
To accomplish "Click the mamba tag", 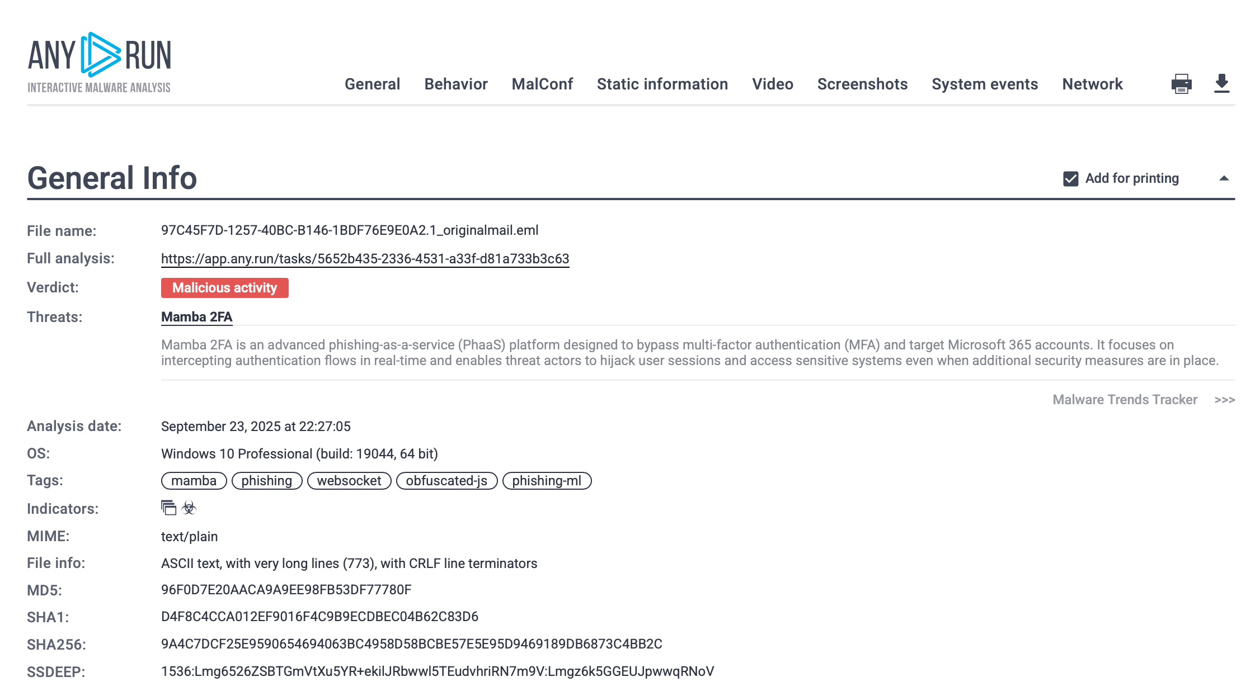I will pos(194,481).
